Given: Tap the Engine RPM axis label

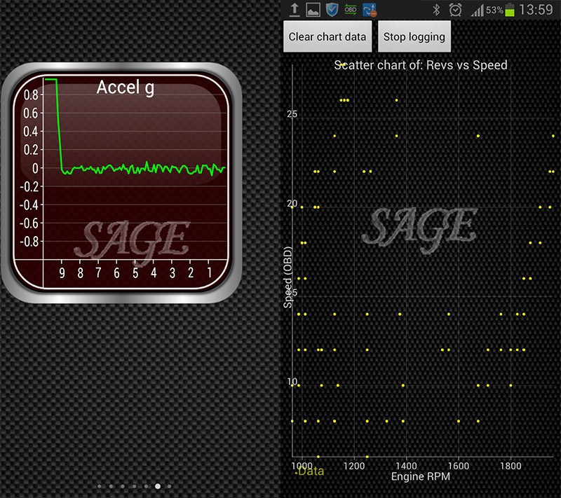Looking at the screenshot, I should 421,477.
